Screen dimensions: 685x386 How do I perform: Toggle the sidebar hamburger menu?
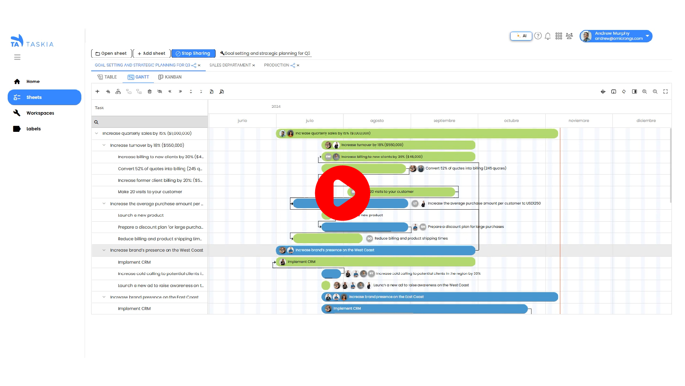click(x=17, y=57)
